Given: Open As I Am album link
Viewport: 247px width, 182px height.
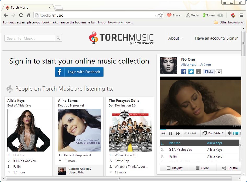Looking at the screenshot, I should pos(205,65).
